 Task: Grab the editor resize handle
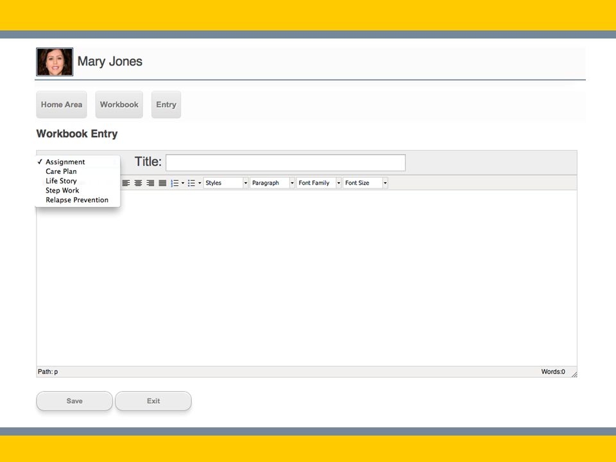(574, 374)
